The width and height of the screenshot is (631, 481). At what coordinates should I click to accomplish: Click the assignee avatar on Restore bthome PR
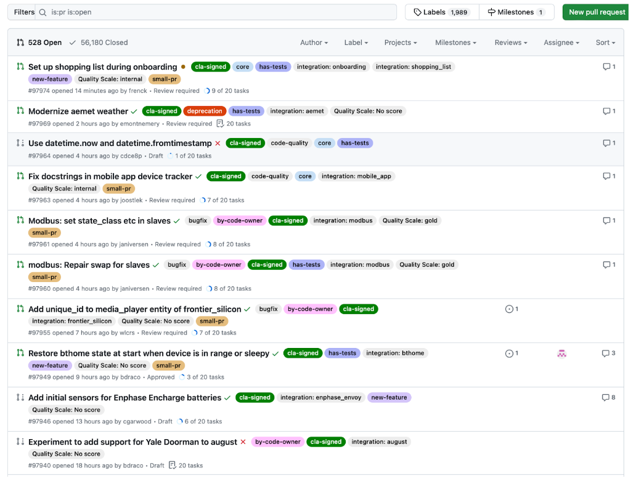pyautogui.click(x=562, y=354)
